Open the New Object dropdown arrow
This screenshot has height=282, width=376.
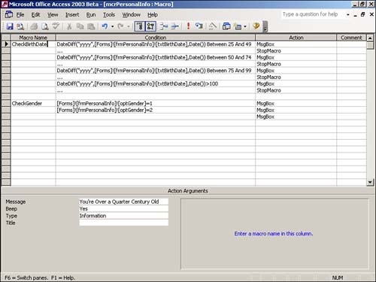click(x=245, y=26)
